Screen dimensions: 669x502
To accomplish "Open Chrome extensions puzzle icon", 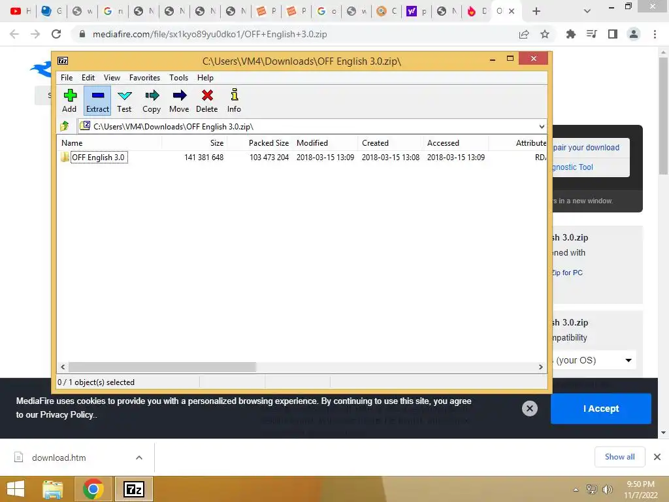I will click(x=570, y=34).
